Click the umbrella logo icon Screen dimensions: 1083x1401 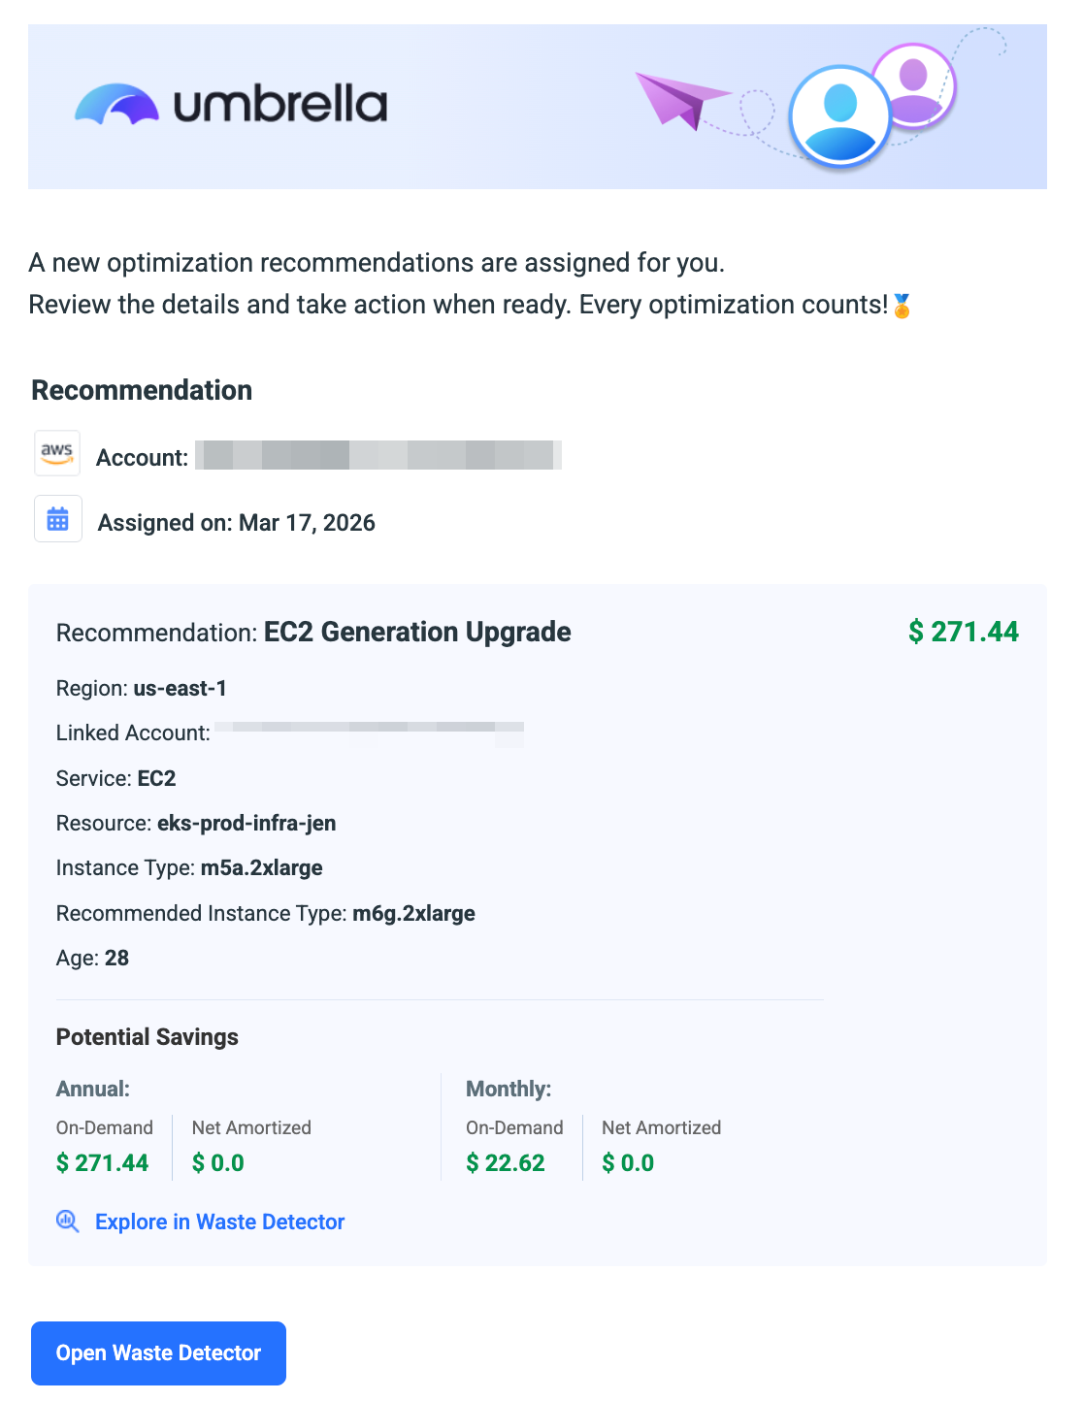(x=116, y=104)
